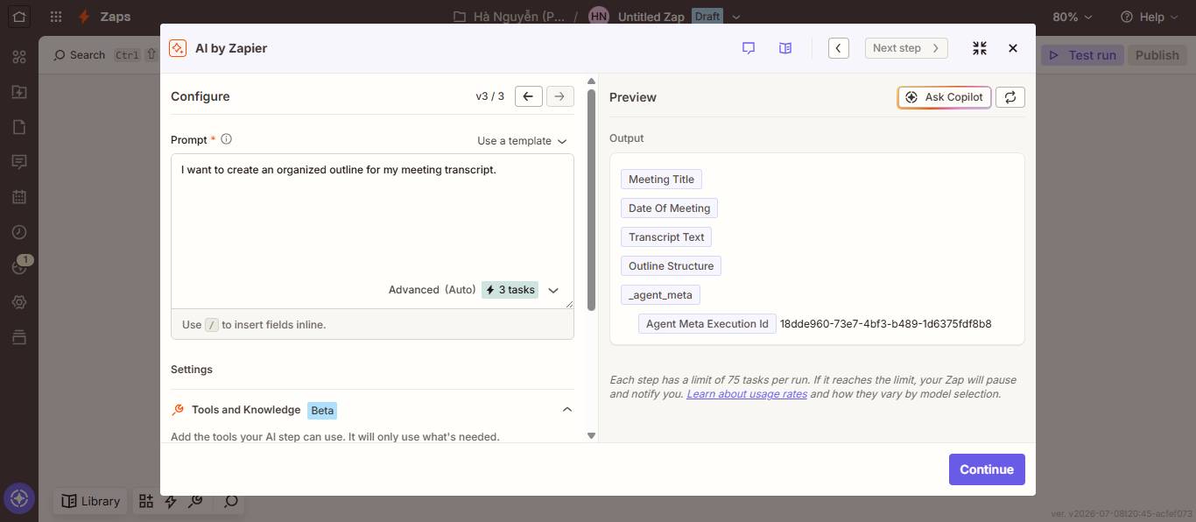
Task: Click the configure panel scrollbar thumb
Action: pos(592,200)
